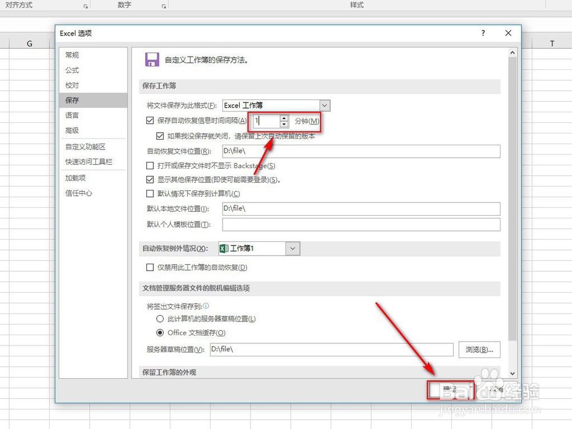The image size is (572, 429).
Task: Click the 默认本地文件位置 path field
Action: pos(361,209)
